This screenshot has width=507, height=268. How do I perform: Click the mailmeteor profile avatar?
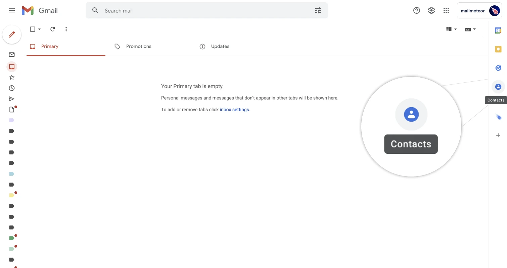(494, 10)
